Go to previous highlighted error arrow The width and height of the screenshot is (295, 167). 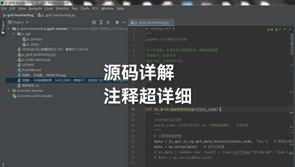(285, 29)
